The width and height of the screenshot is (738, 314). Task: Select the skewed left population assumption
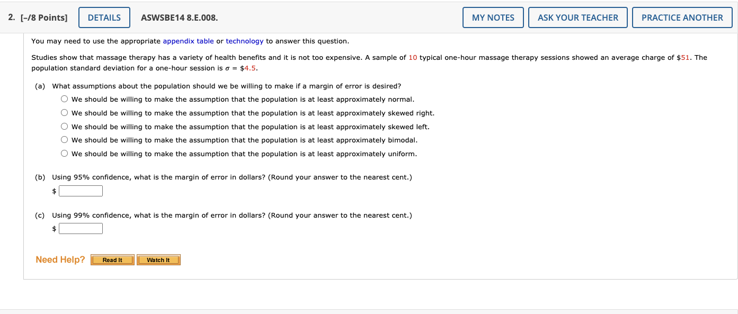[x=64, y=125]
